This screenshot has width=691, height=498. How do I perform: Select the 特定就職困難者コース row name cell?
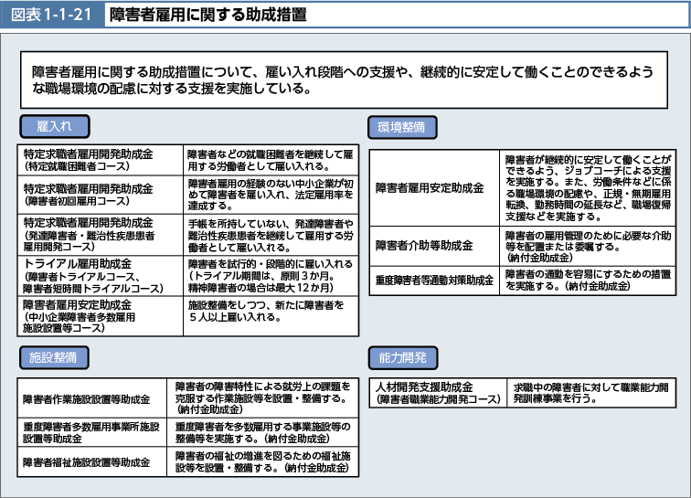(100, 159)
